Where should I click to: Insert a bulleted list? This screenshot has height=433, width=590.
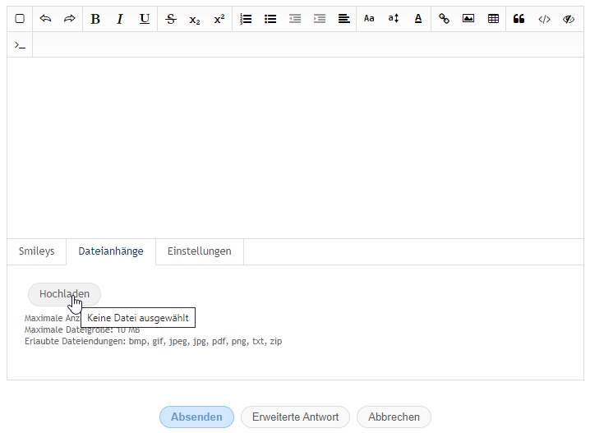[270, 19]
